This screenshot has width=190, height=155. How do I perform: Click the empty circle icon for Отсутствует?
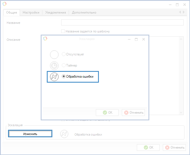click(54, 55)
